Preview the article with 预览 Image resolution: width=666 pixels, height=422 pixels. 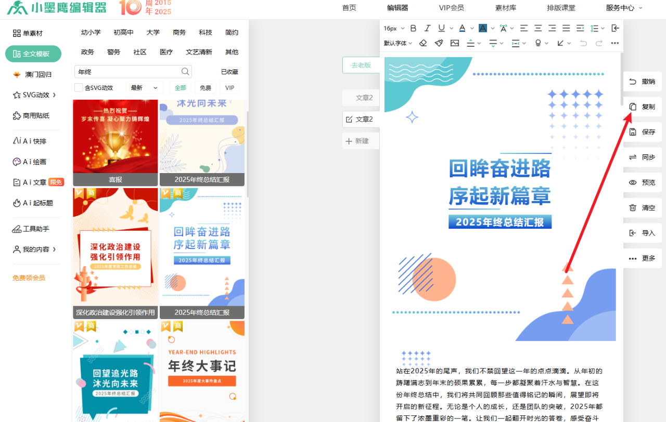tap(643, 182)
